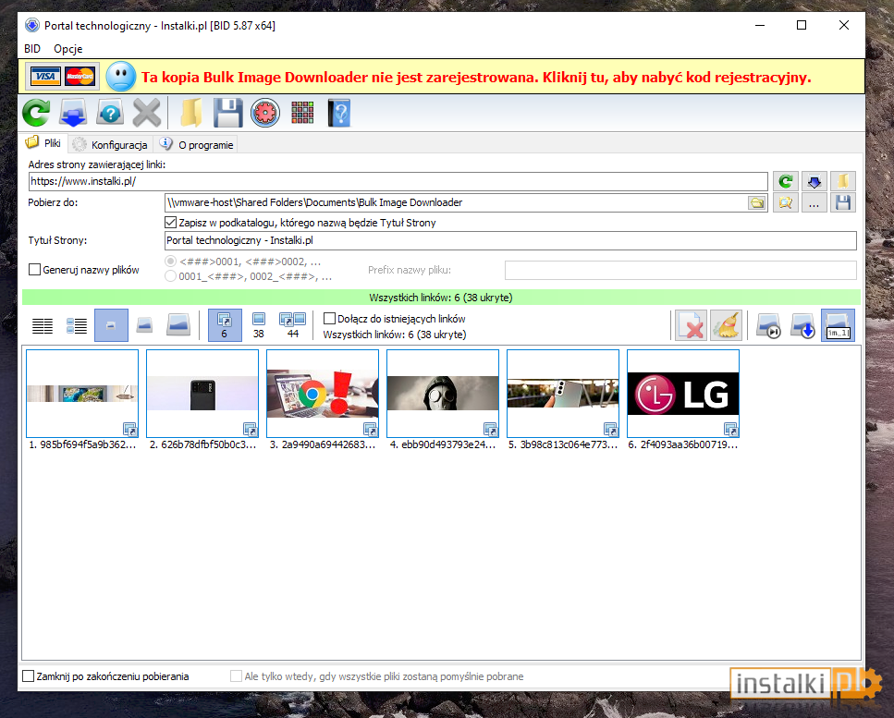
Task: Click the Visa MasterCard payment icon
Action: pyautogui.click(x=63, y=77)
